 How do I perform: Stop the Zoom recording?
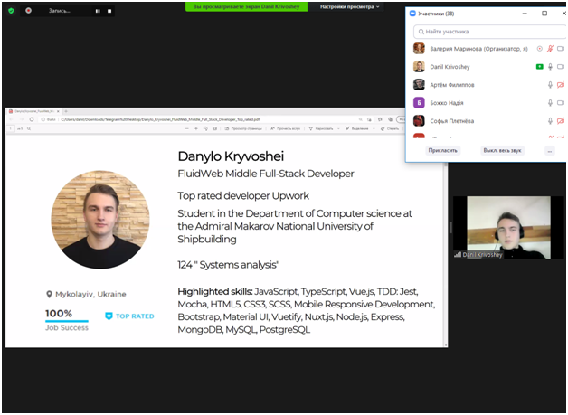(x=109, y=11)
